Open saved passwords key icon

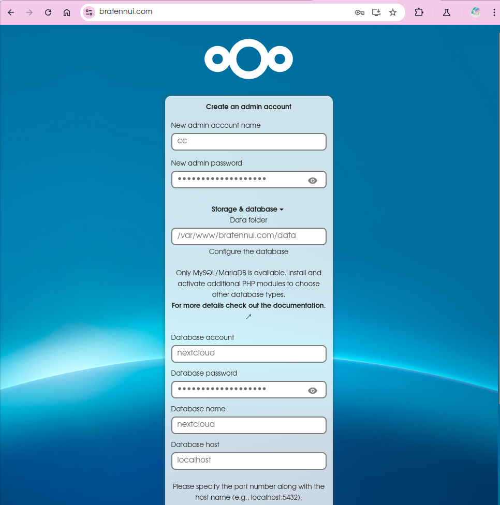pos(360,12)
